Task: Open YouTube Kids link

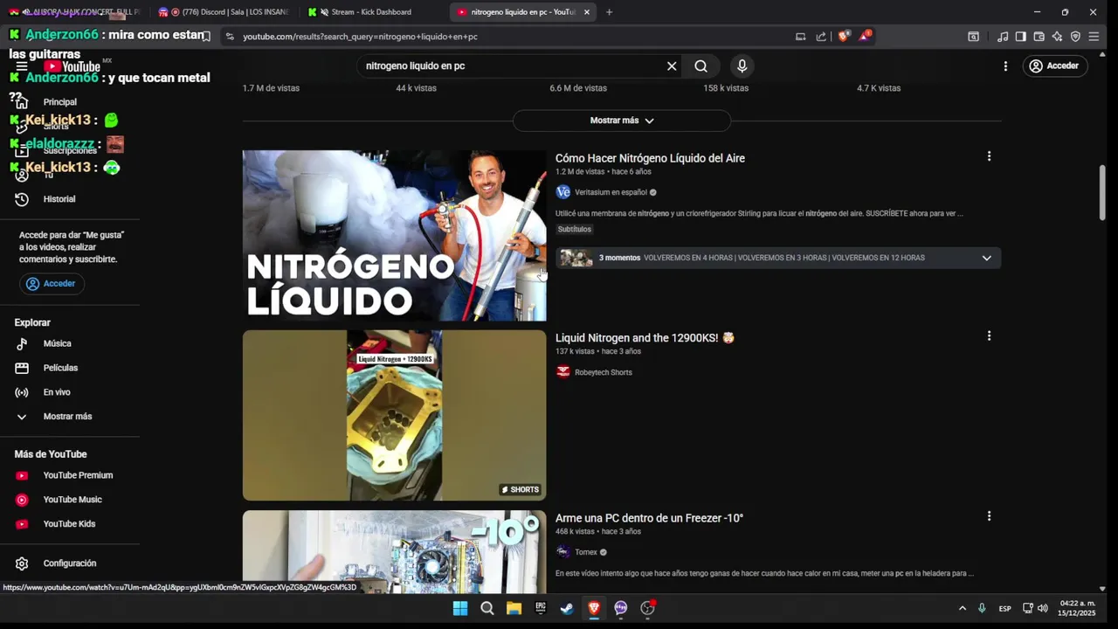Action: coord(70,524)
